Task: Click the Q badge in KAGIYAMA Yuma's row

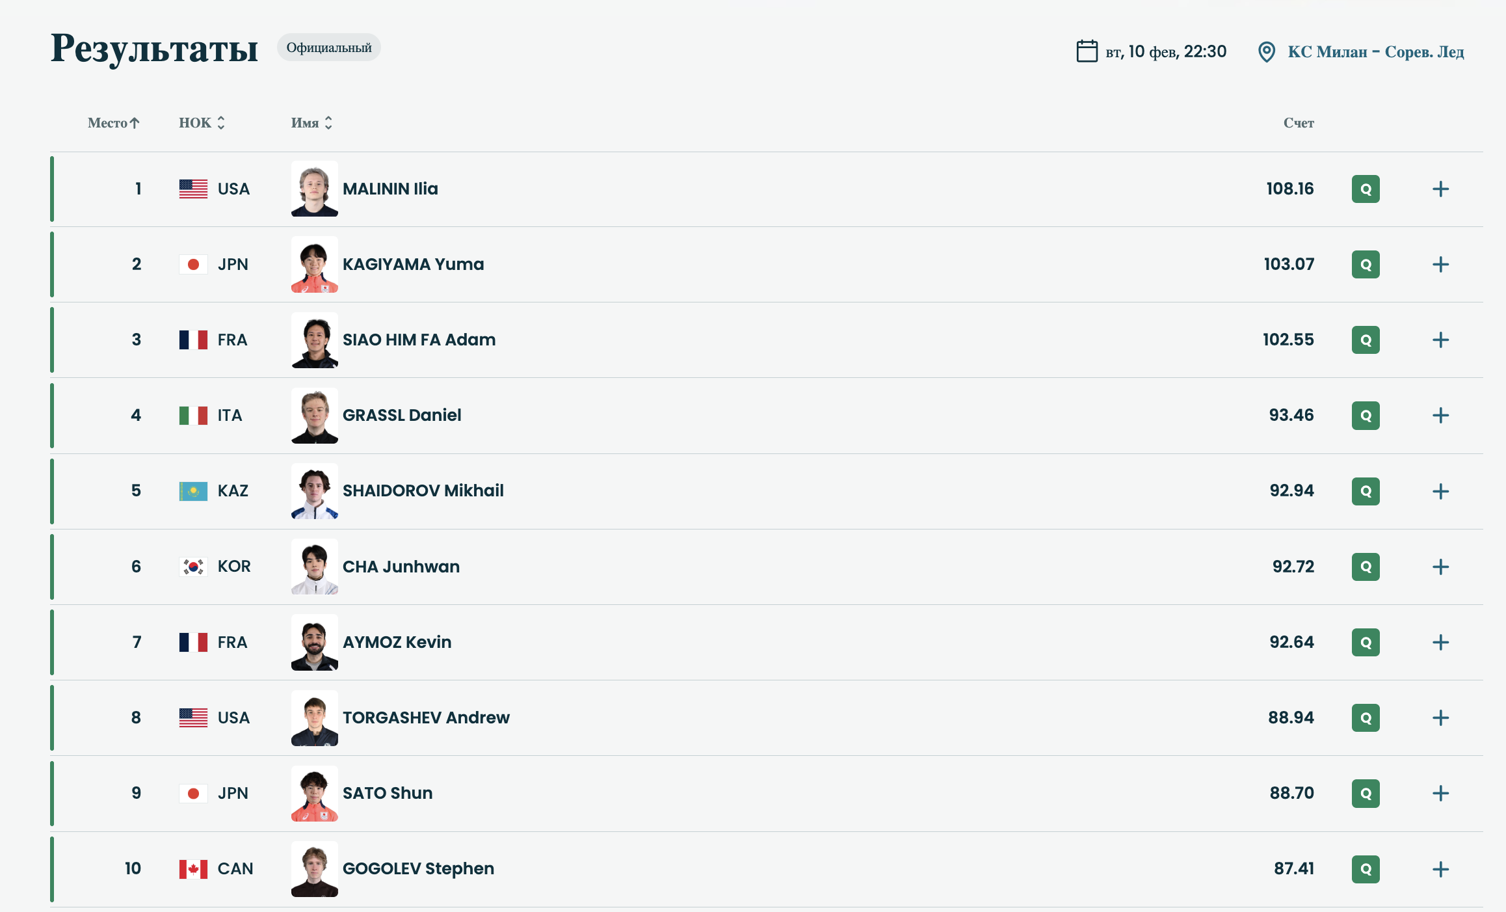Action: pyautogui.click(x=1365, y=265)
